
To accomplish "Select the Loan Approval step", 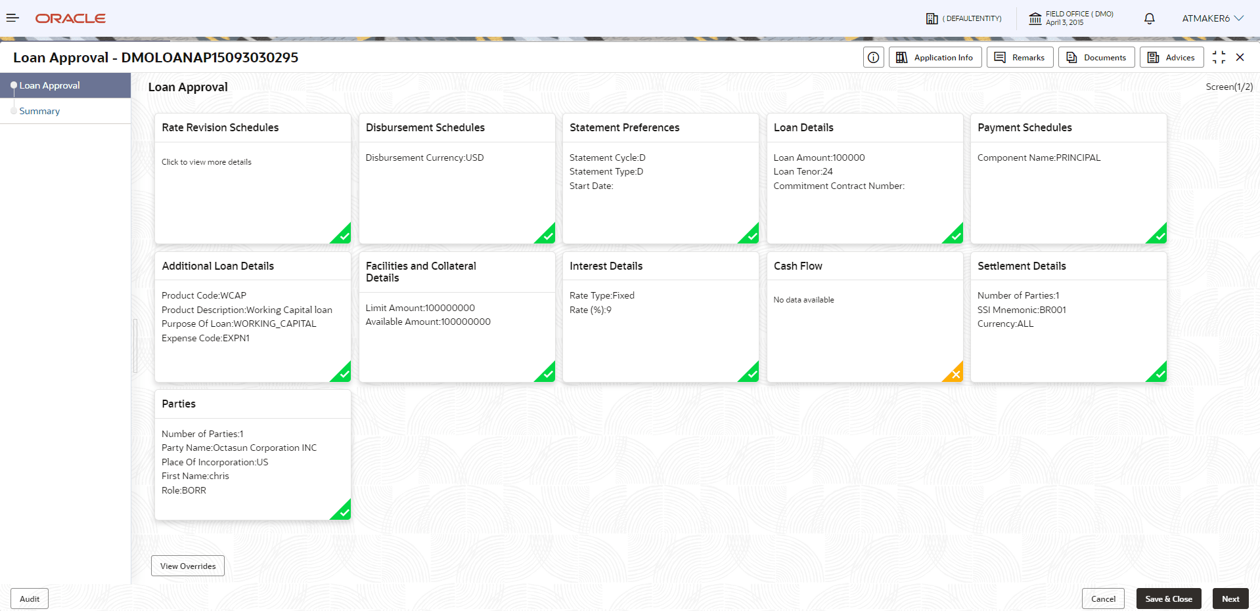I will click(66, 85).
